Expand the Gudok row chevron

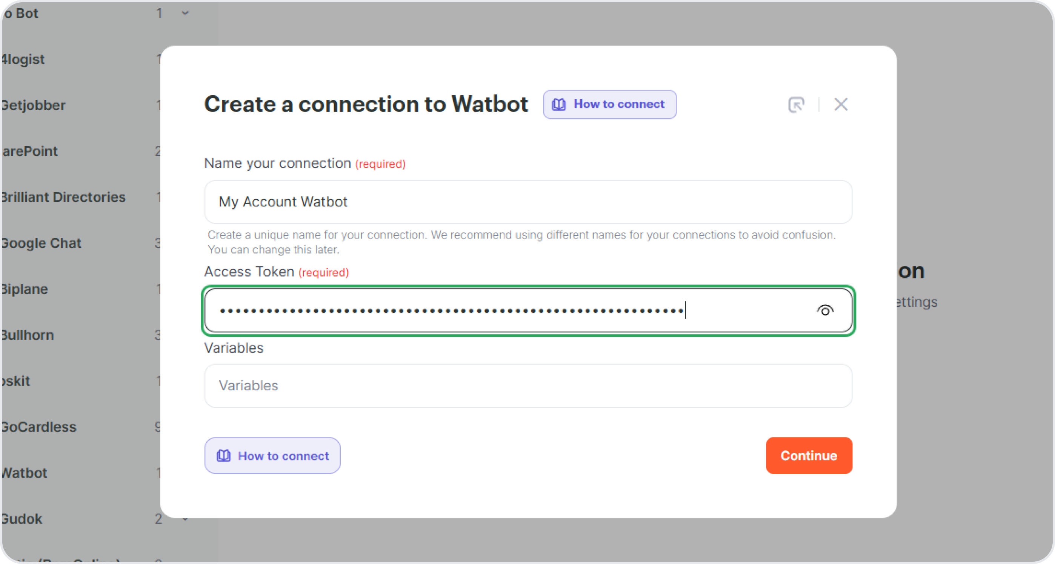(185, 519)
